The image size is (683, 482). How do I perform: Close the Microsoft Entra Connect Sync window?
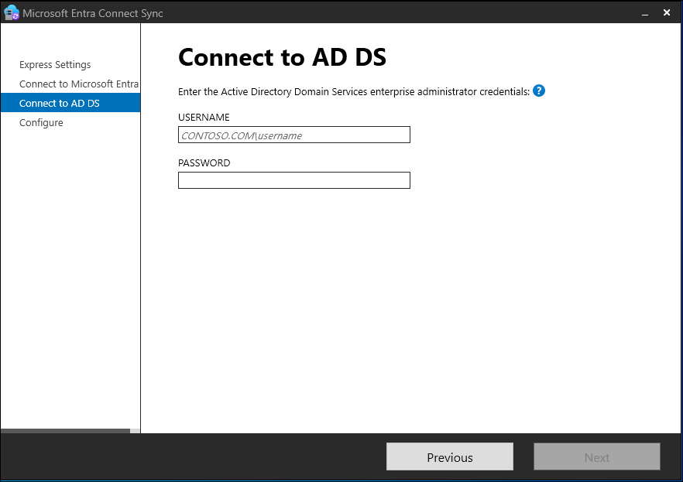click(x=667, y=12)
